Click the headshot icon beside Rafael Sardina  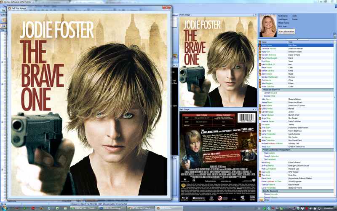click(x=260, y=71)
